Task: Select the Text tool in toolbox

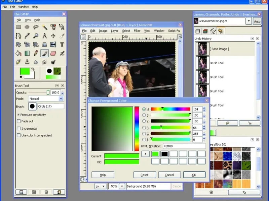Action: 62,45
